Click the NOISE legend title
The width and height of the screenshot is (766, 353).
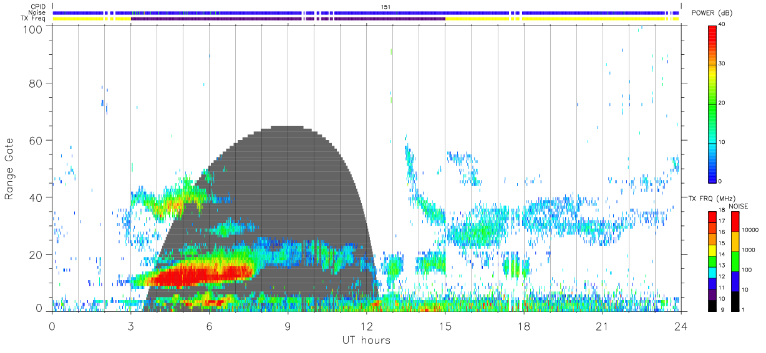click(740, 206)
